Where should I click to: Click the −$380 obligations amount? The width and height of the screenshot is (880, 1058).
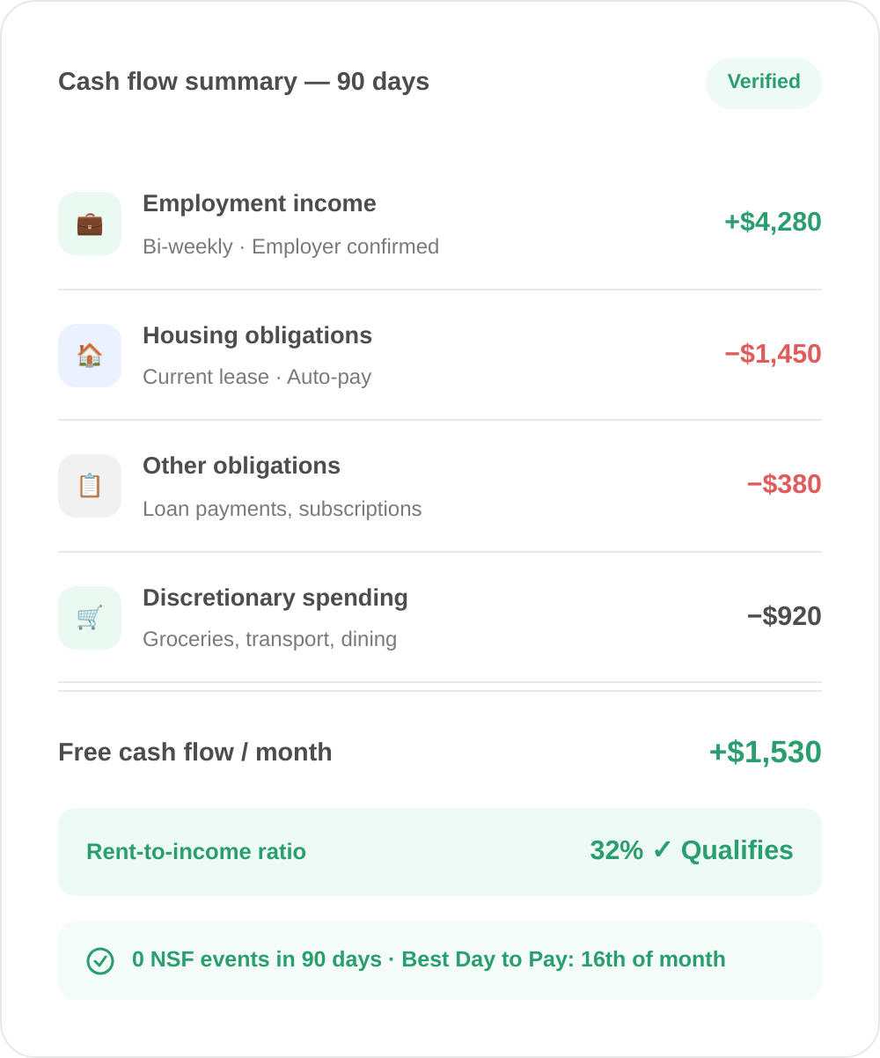(x=784, y=484)
